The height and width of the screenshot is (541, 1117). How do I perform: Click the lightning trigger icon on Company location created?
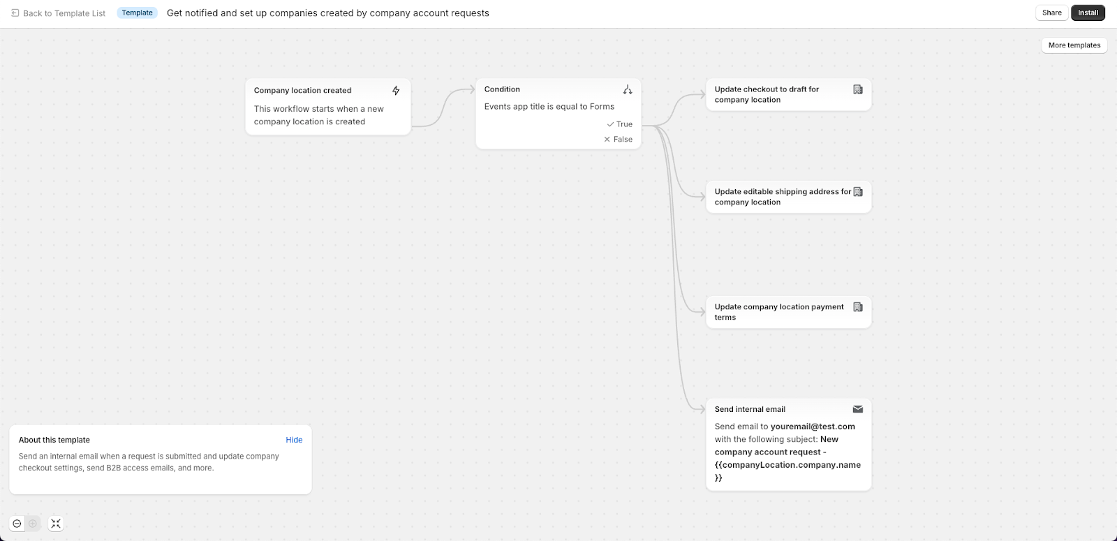click(x=396, y=91)
